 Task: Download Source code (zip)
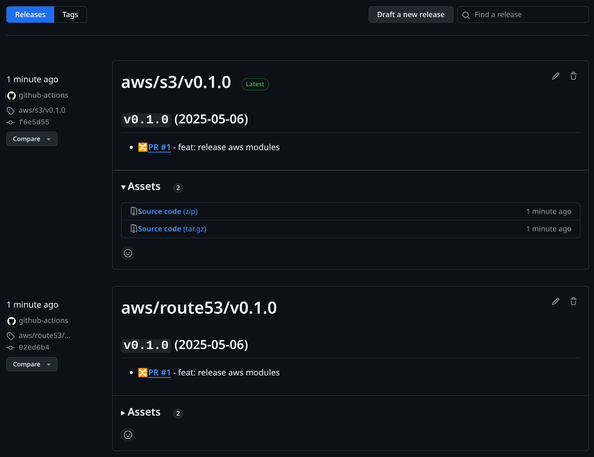168,212
